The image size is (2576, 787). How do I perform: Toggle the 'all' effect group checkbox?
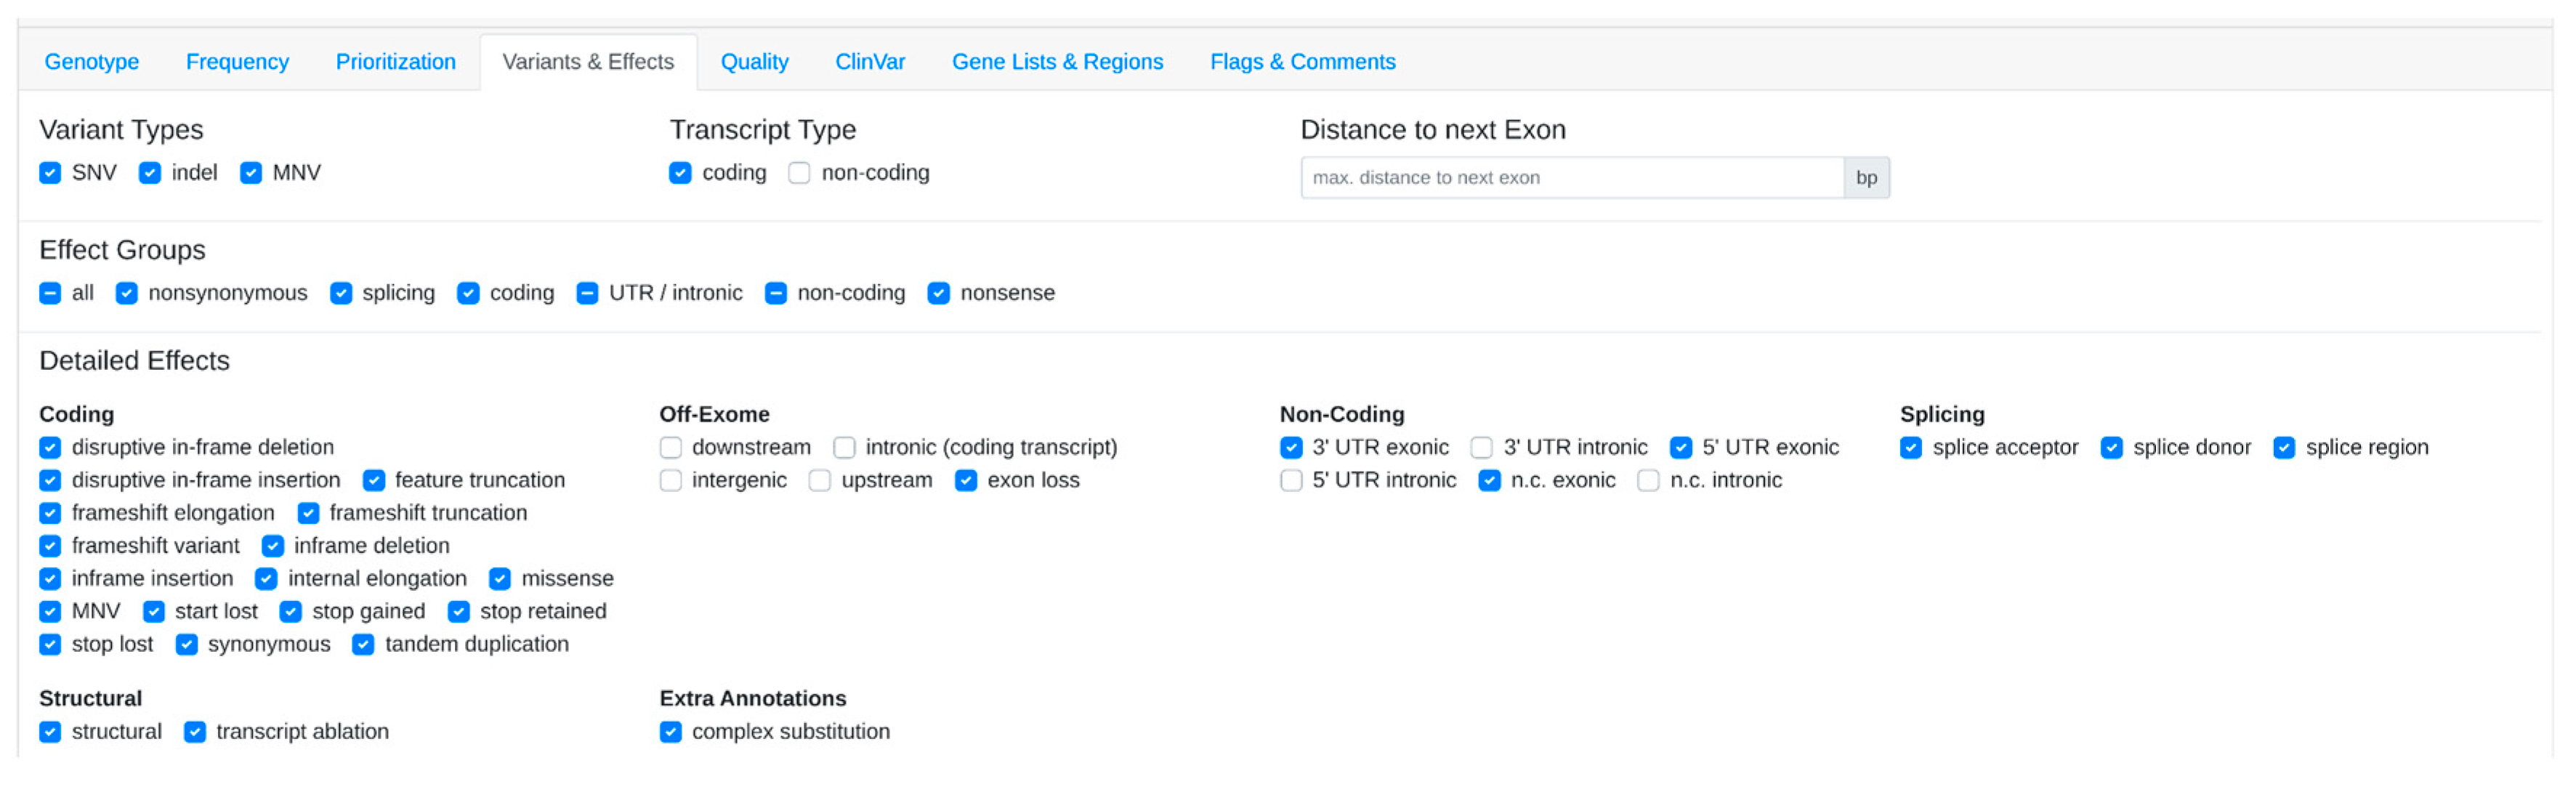tap(51, 294)
